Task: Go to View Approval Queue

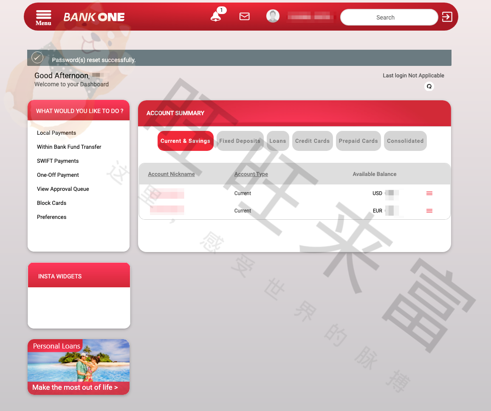Action: (x=63, y=189)
